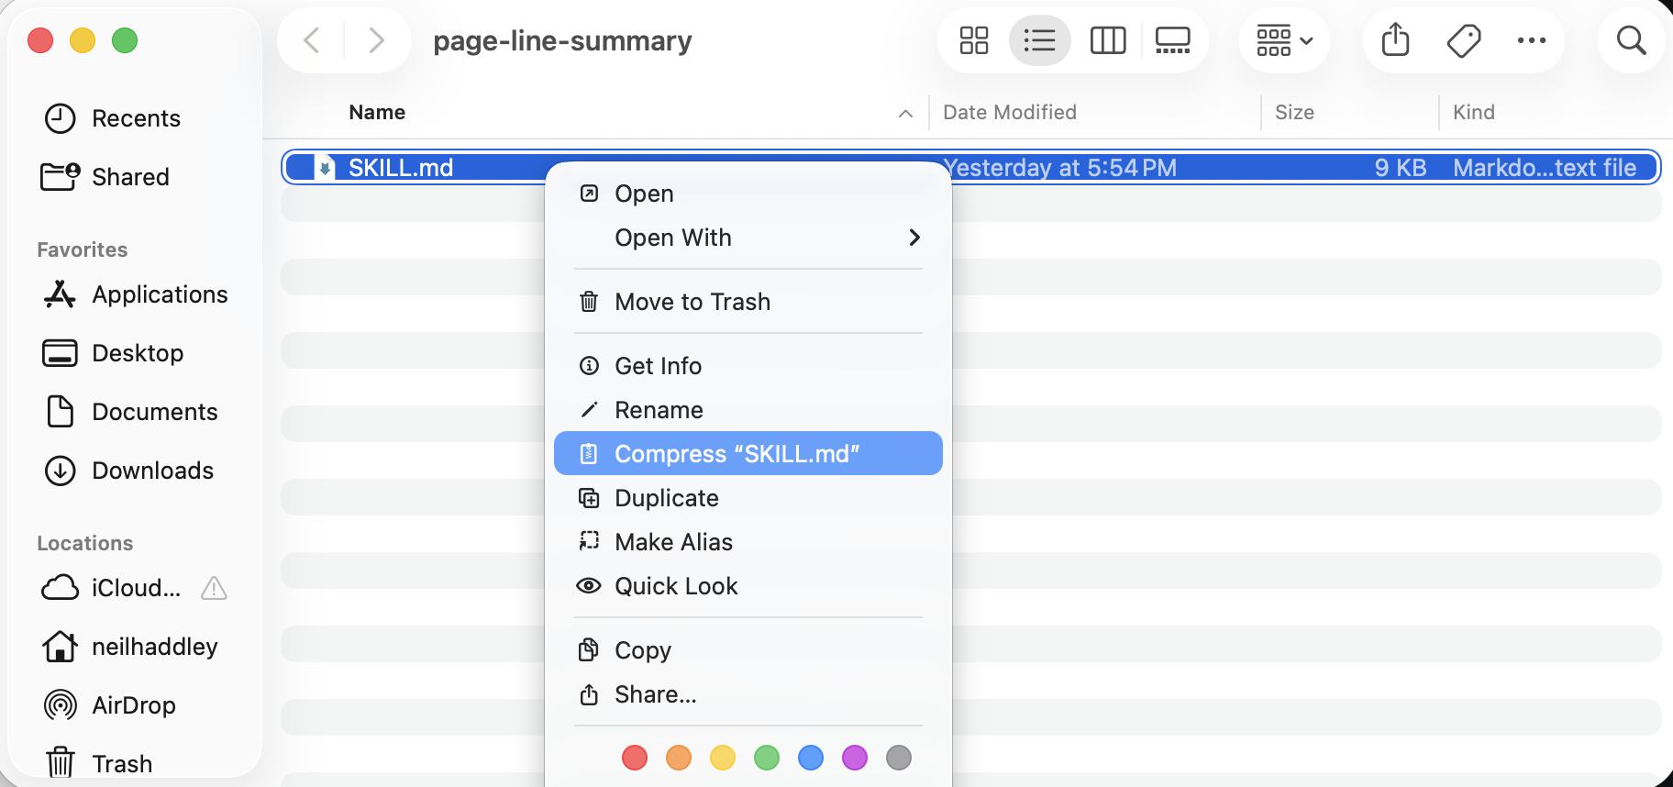Apply the gray tag color
Image resolution: width=1673 pixels, height=787 pixels.
click(899, 758)
